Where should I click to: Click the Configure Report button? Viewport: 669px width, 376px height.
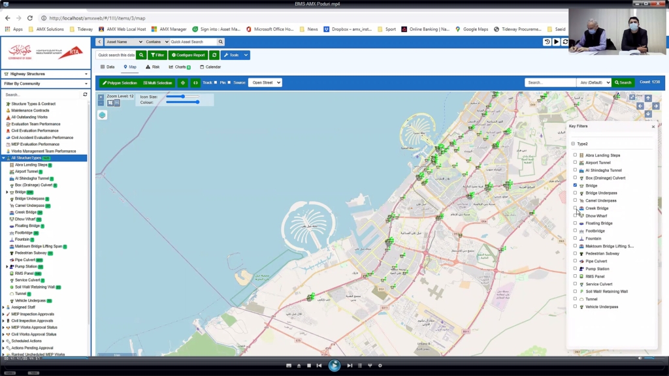(x=188, y=55)
